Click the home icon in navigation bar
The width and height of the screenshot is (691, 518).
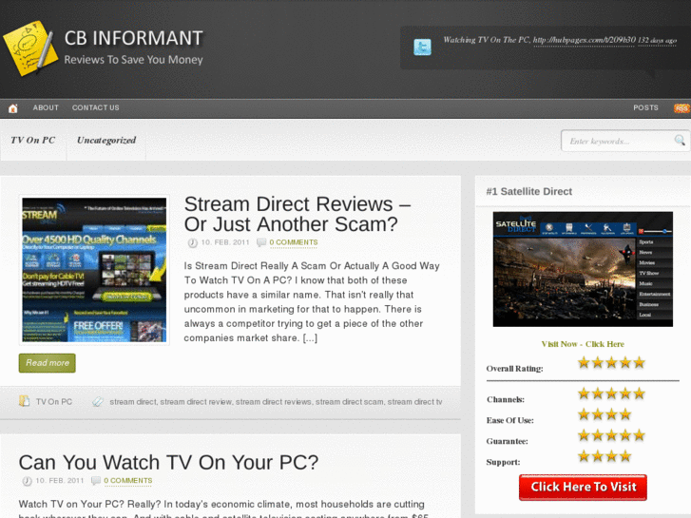click(13, 108)
